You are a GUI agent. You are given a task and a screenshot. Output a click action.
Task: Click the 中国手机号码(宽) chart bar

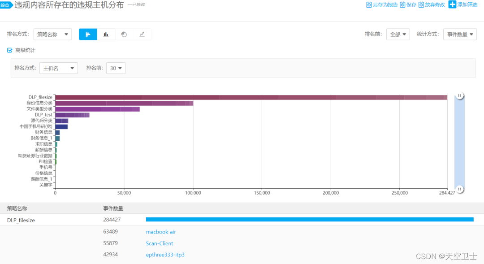click(x=62, y=126)
